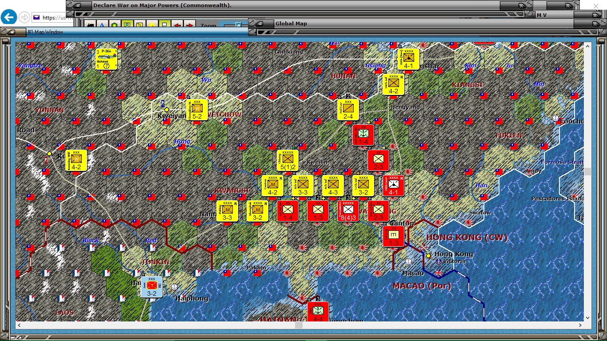Click the map horizontal scrollbar thumb
The image size is (607, 341).
click(x=299, y=325)
